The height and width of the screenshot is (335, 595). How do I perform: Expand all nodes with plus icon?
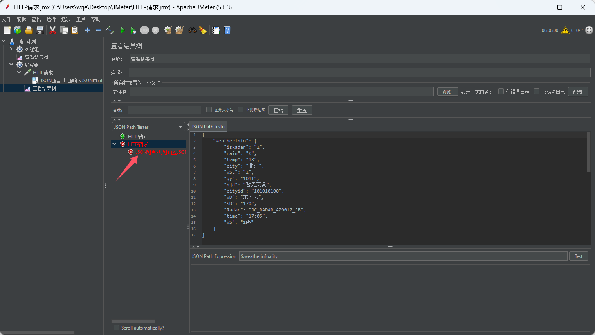[x=88, y=30]
